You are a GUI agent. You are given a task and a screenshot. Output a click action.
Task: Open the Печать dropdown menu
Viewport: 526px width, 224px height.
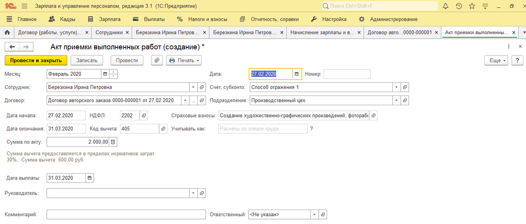[x=184, y=60]
